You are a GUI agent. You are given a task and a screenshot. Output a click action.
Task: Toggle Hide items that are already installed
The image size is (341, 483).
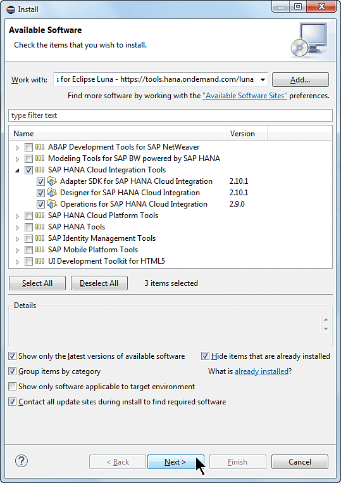point(205,356)
